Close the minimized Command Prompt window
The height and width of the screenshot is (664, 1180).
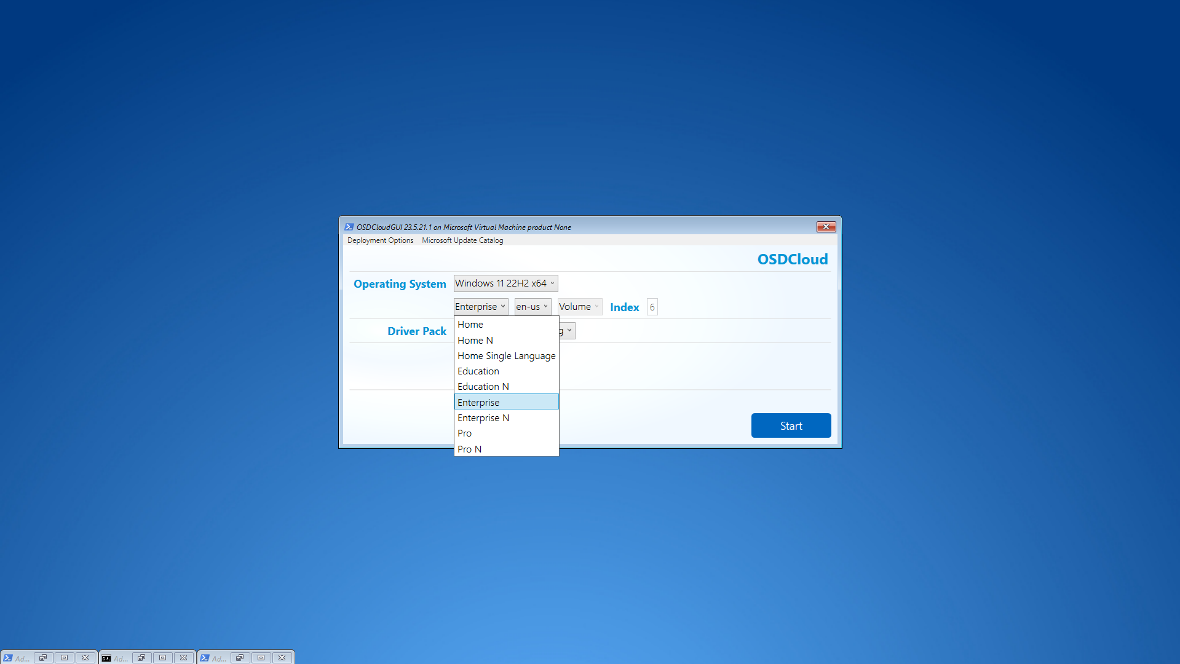coord(183,658)
